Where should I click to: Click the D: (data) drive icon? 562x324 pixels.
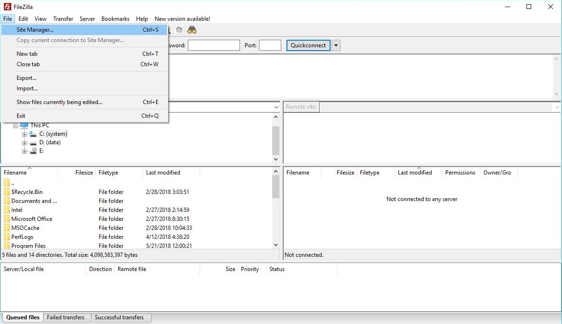33,143
